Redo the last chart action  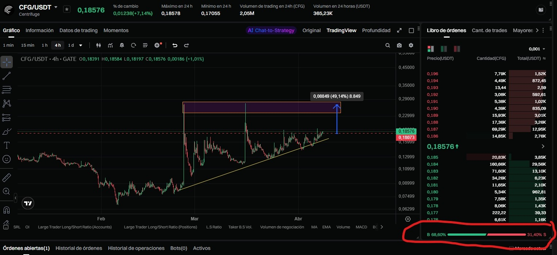coord(187,45)
